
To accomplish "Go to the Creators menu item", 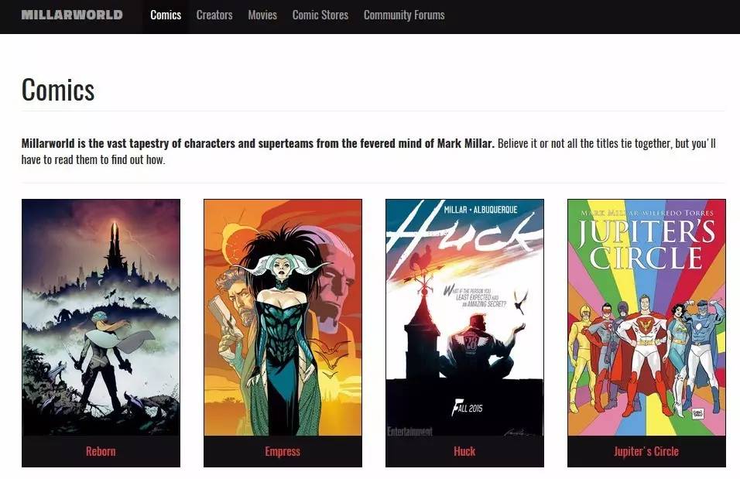I will point(214,15).
